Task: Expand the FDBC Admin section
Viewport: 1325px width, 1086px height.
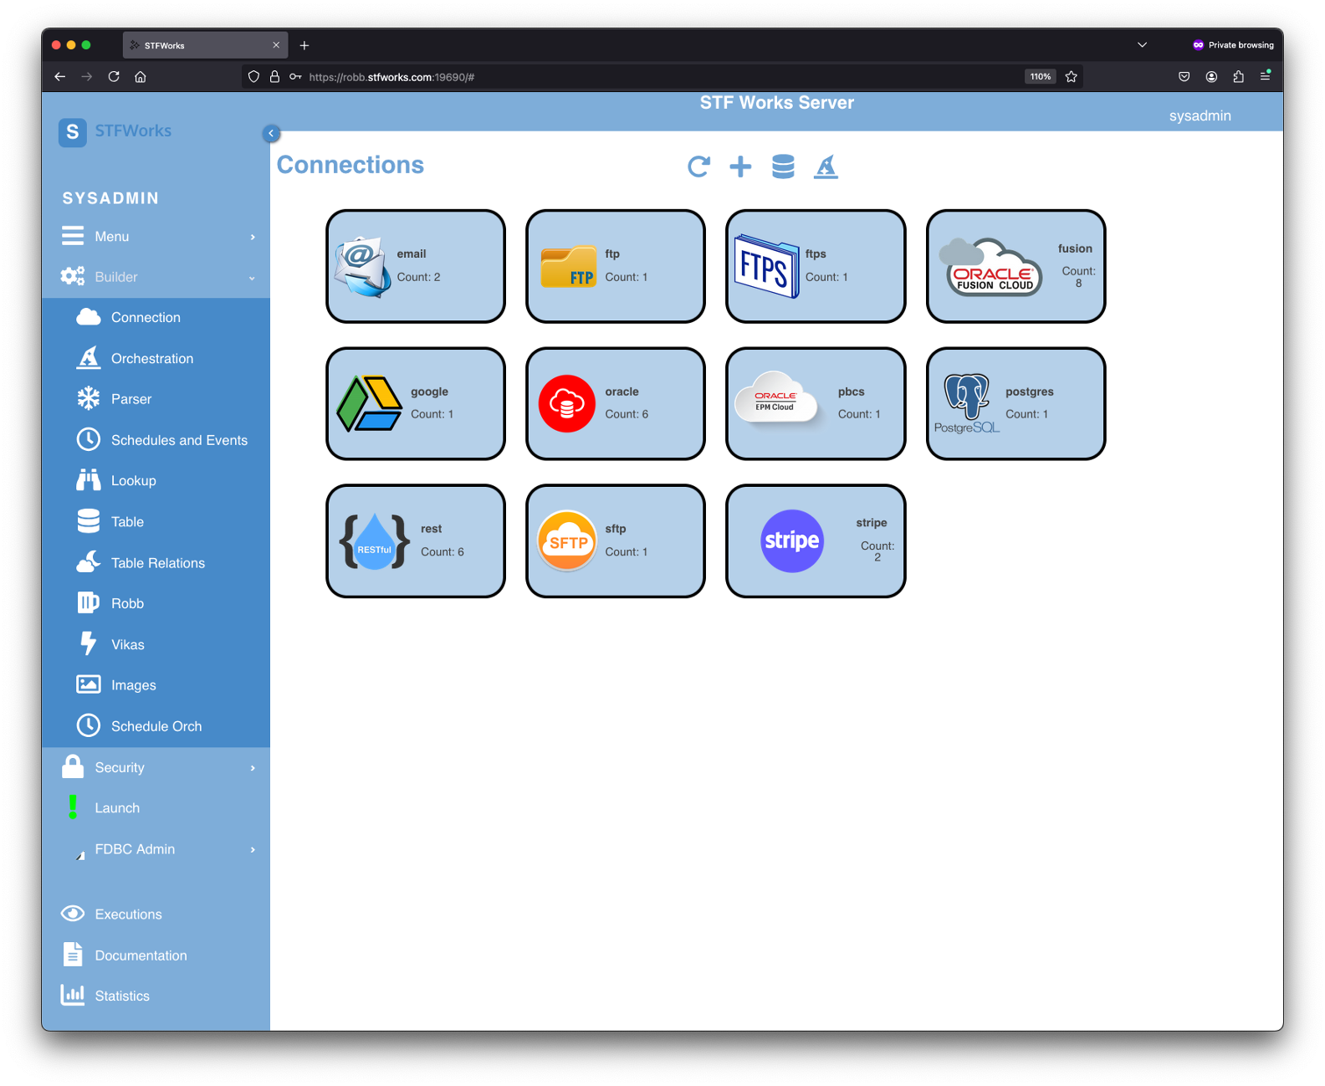Action: [156, 849]
